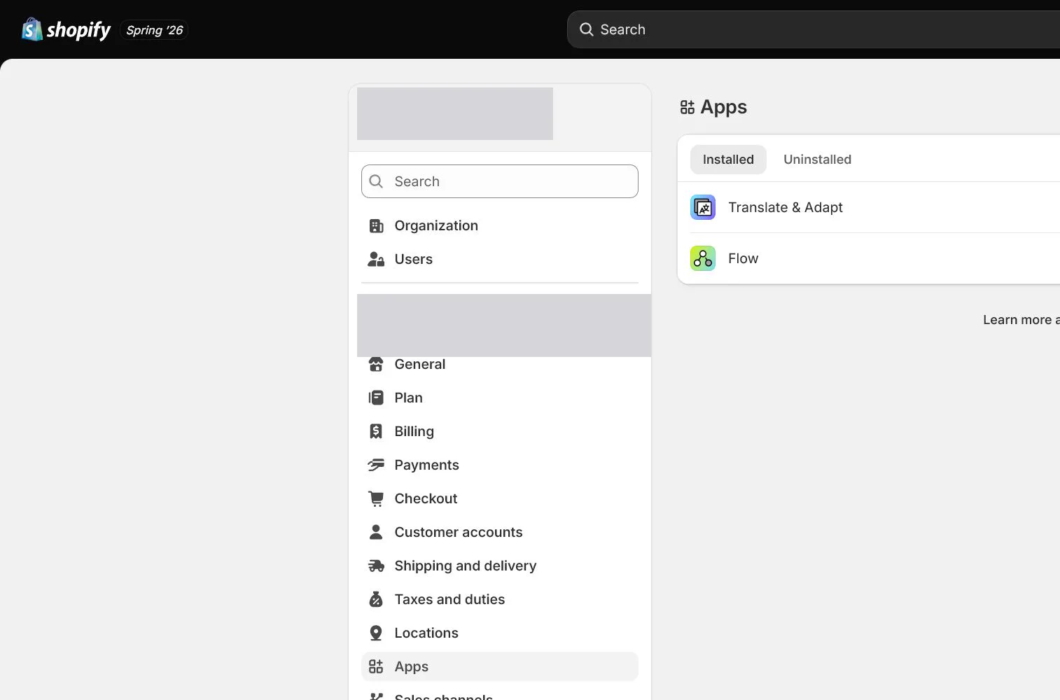The height and width of the screenshot is (700, 1060).
Task: Switch to the Installed tab
Action: coord(728,160)
